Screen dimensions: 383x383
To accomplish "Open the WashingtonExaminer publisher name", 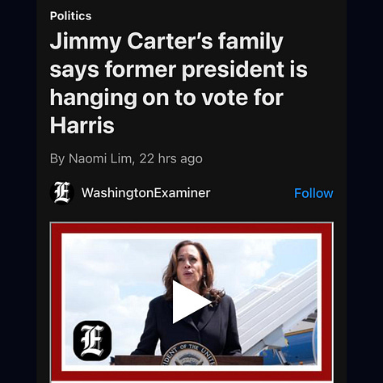I will click(145, 193).
